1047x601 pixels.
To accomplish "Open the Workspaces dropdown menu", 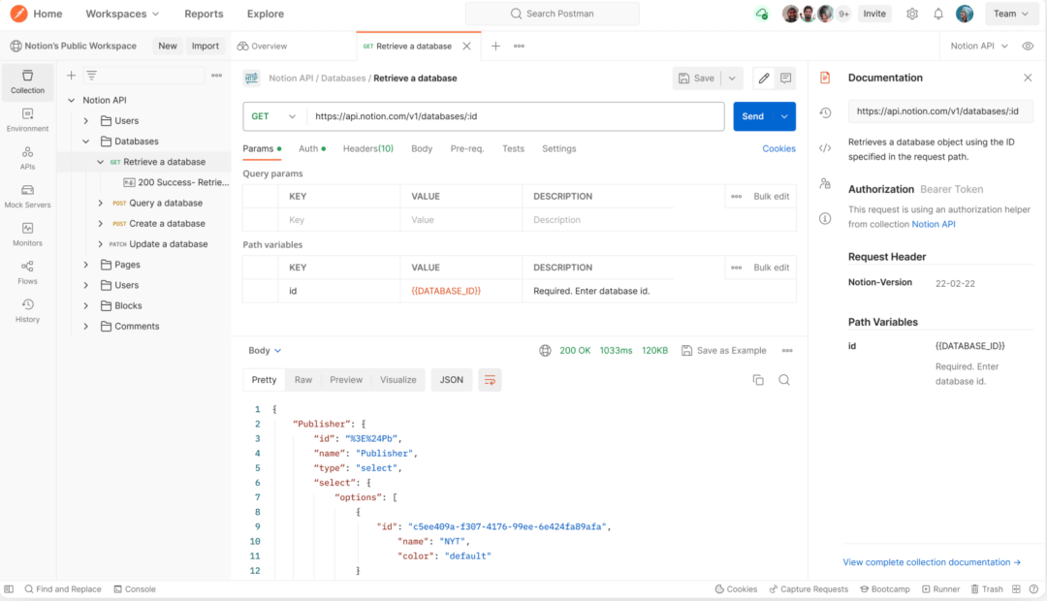I will (122, 14).
